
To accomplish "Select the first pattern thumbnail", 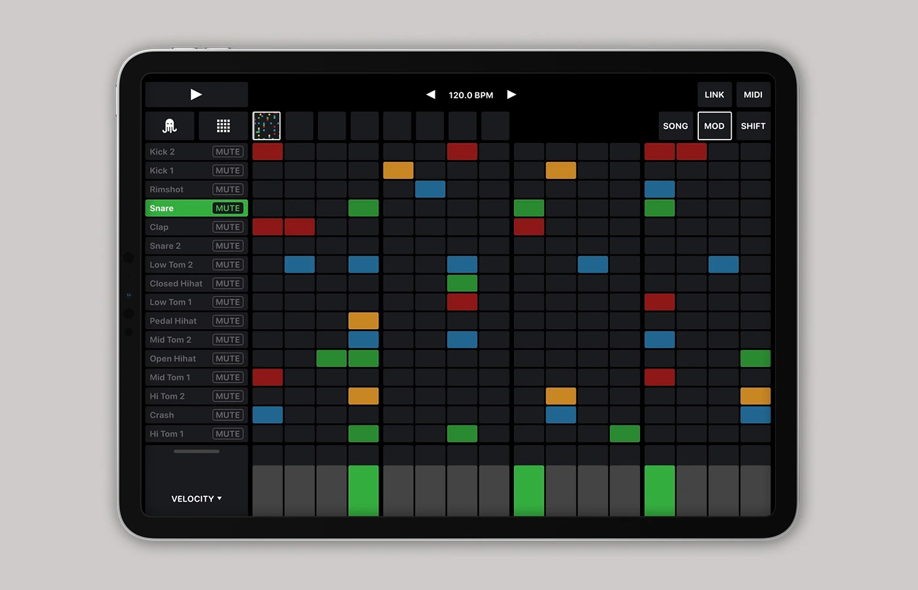I will tap(266, 126).
